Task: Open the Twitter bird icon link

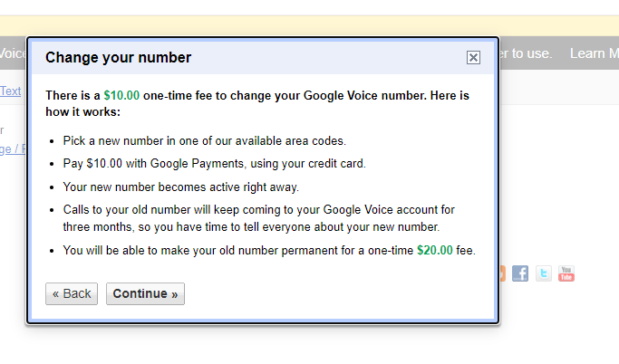Action: (x=544, y=273)
